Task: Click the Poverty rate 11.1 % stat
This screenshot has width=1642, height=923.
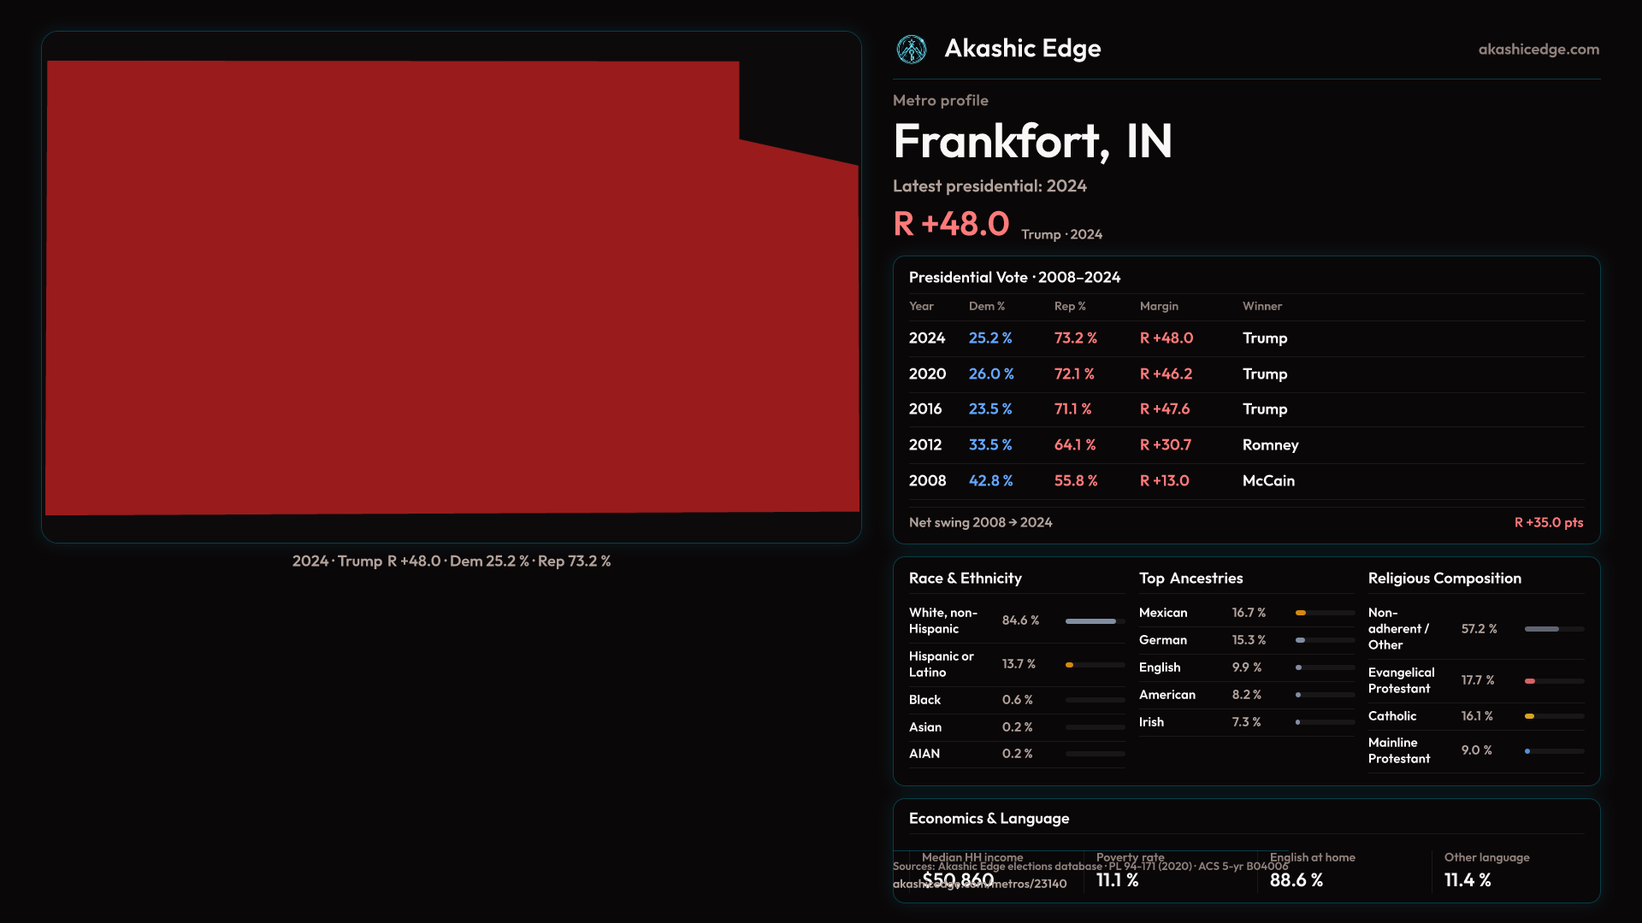Action: point(1117,880)
